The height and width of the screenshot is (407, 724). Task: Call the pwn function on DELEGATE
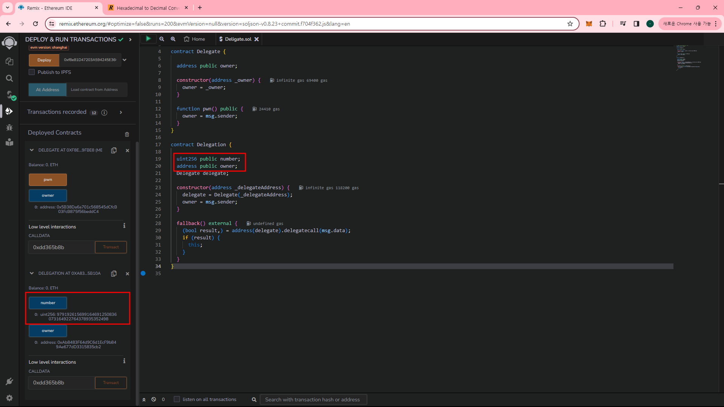coord(48,180)
